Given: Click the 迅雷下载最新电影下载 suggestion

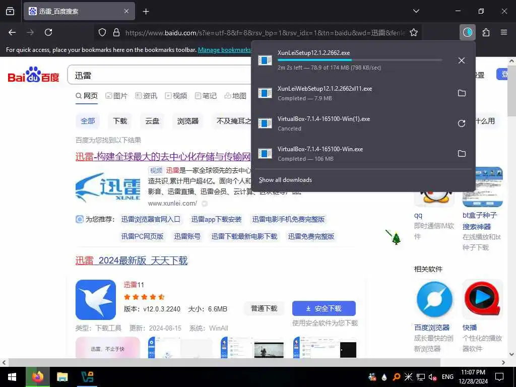Looking at the screenshot, I should coord(244,236).
